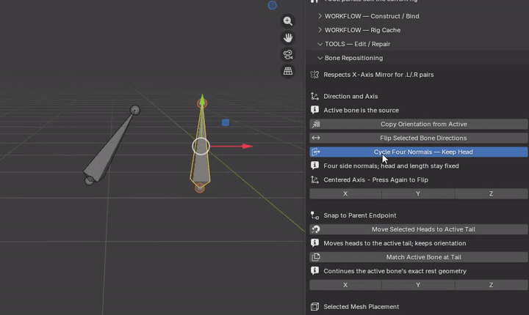Click Match Active Bone at Tail button
529x315 pixels.
point(419,257)
